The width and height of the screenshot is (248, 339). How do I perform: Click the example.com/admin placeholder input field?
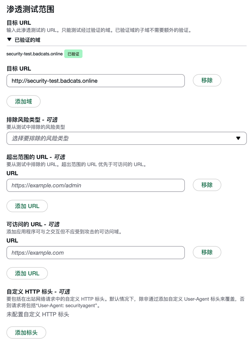[95, 185]
